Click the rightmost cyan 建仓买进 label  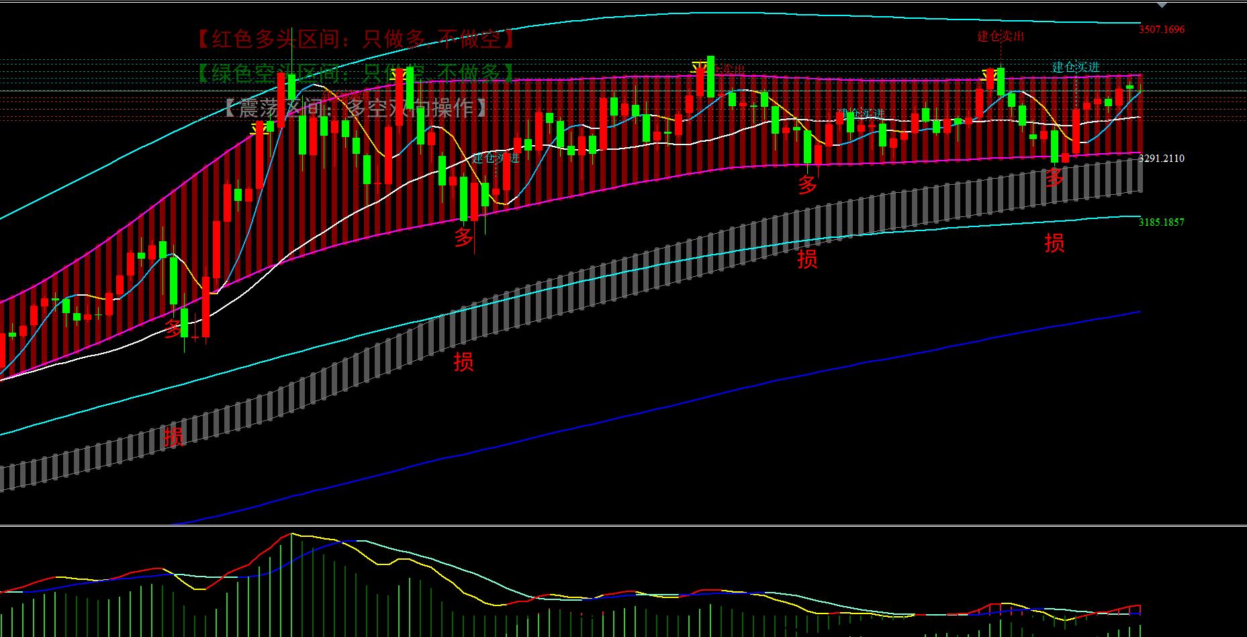click(1075, 67)
